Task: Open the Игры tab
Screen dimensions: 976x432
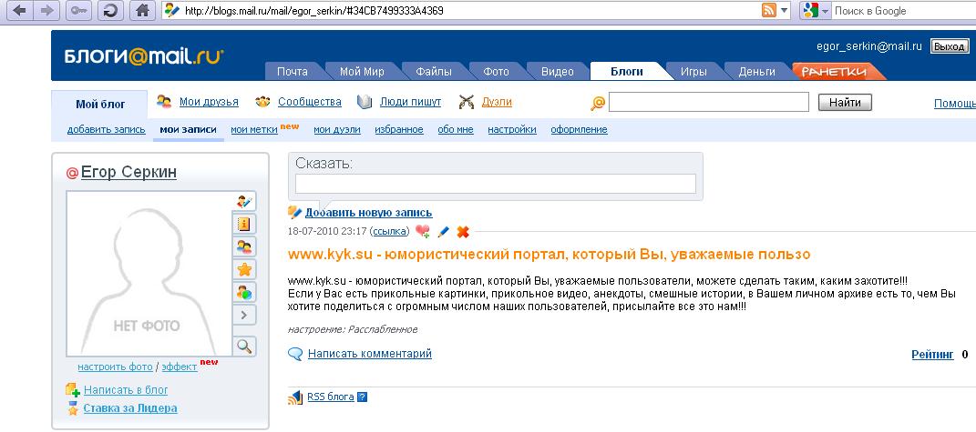Action: (x=693, y=72)
